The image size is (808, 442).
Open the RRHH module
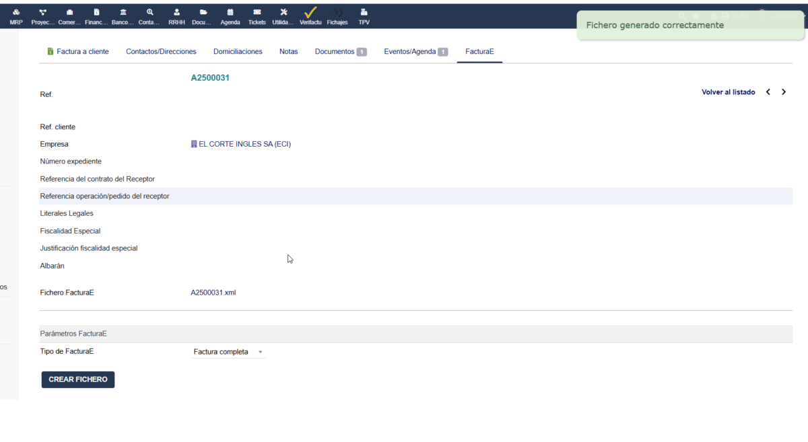[176, 16]
